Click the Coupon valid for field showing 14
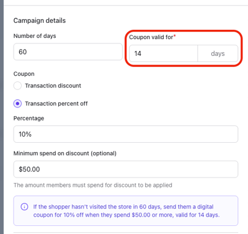The image size is (248, 234). tap(164, 53)
